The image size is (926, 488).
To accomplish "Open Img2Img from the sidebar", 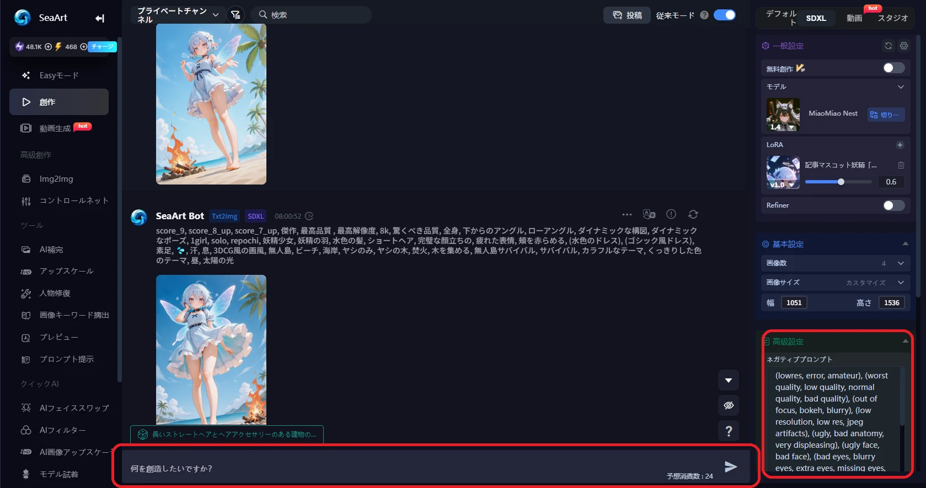I will [56, 179].
